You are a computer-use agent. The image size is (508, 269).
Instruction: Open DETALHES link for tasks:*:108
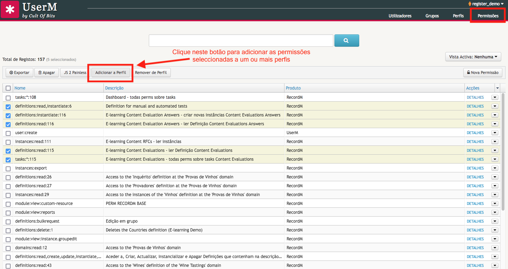click(475, 97)
